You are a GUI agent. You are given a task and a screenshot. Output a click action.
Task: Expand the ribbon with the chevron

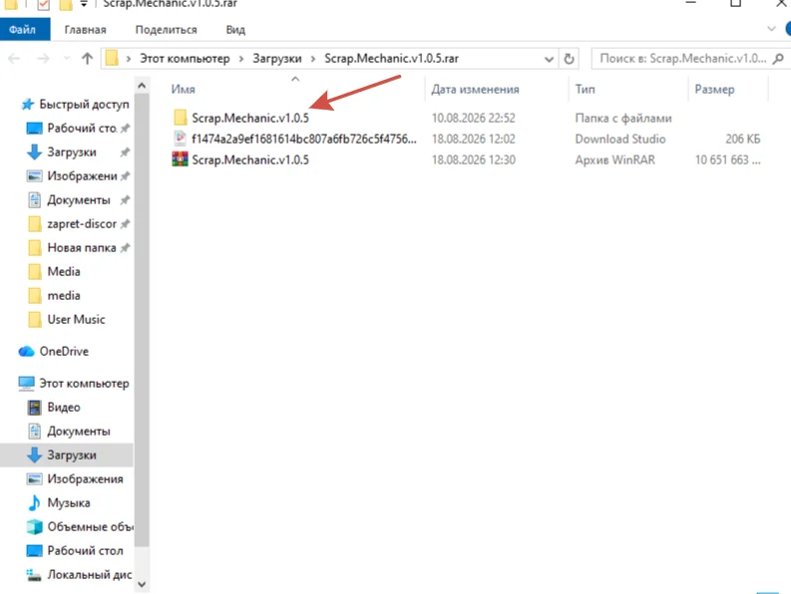pos(771,29)
